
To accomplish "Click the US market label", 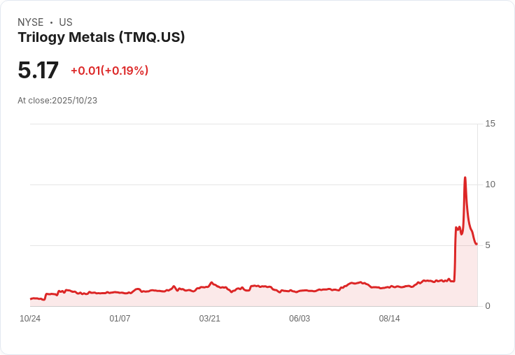I will (66, 22).
